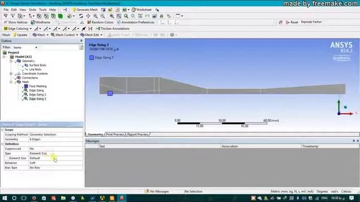Click the Bias Type No Bias field
This screenshot has width=360, height=202.
[x=56, y=168]
